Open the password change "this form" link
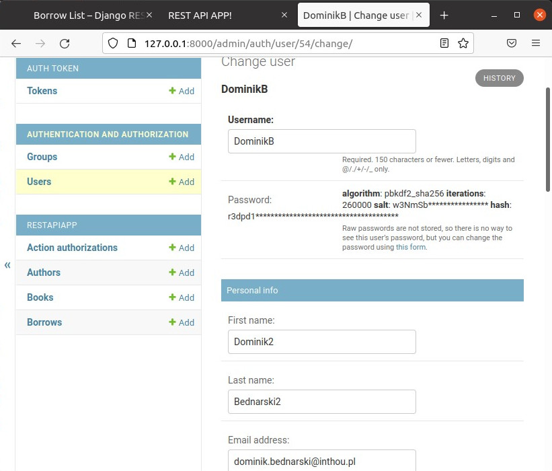 tap(411, 247)
